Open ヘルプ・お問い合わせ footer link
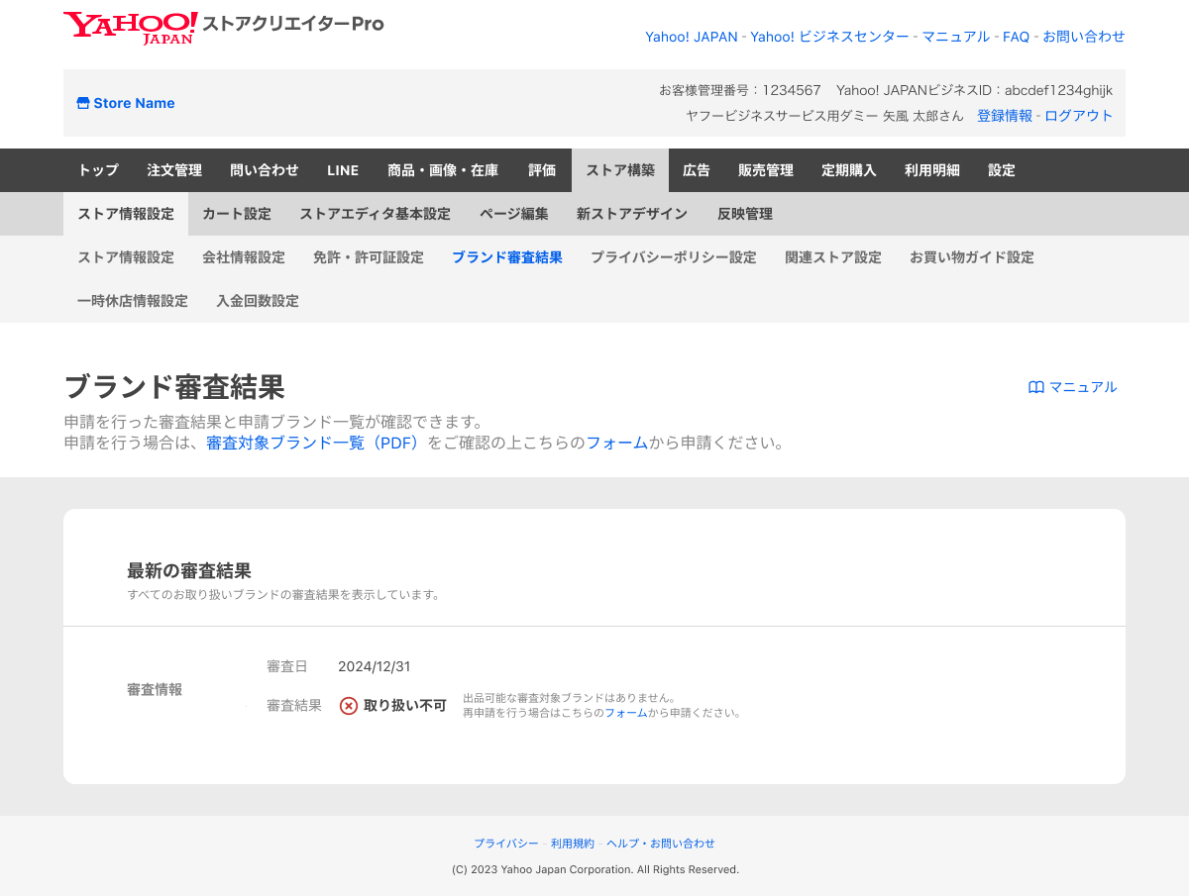 [x=661, y=844]
